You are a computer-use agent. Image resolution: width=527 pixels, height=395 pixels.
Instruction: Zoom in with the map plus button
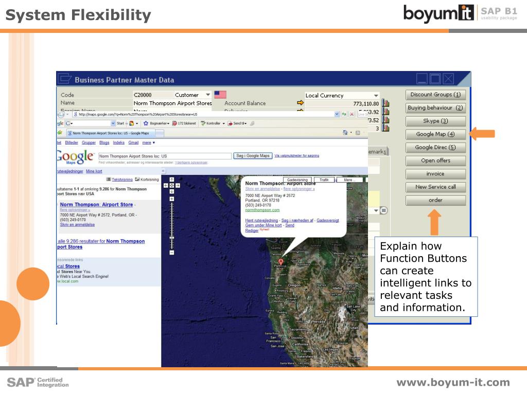click(172, 199)
